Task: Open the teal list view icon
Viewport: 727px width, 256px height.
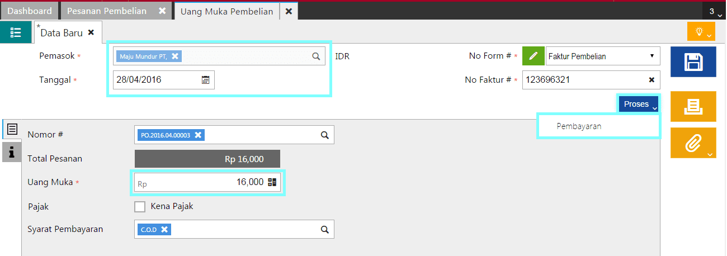Action: [x=16, y=32]
